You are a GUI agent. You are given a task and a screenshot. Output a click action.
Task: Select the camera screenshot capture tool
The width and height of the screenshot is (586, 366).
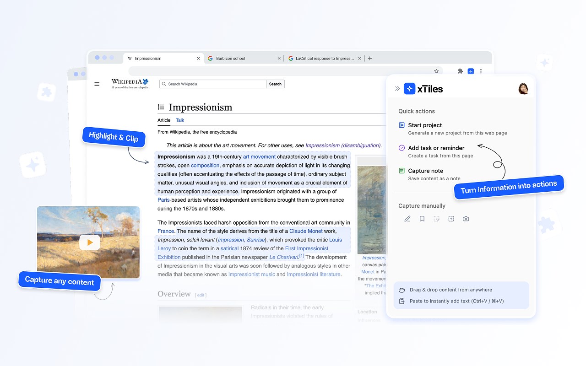click(466, 219)
